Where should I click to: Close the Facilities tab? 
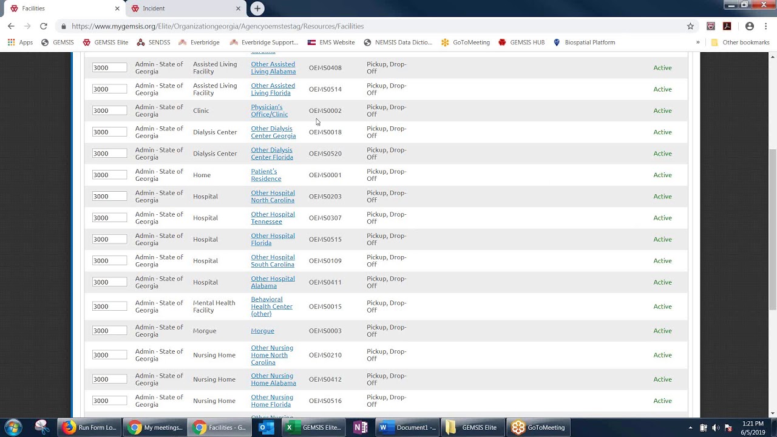(117, 8)
